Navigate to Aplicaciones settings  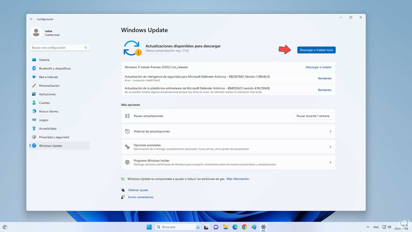pyautogui.click(x=60, y=94)
